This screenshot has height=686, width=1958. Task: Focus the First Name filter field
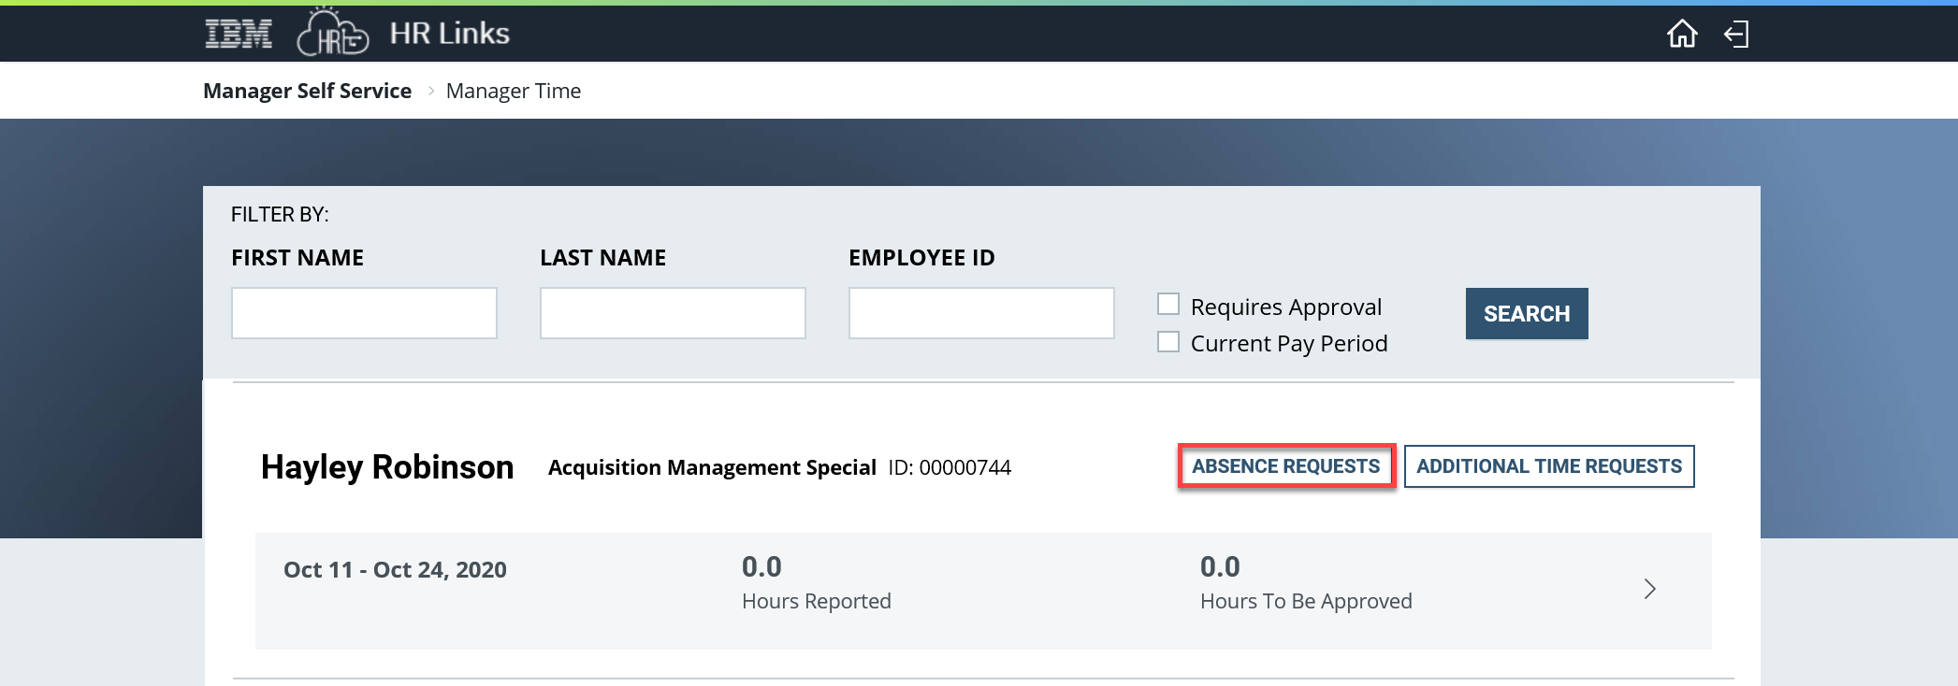coord(364,313)
